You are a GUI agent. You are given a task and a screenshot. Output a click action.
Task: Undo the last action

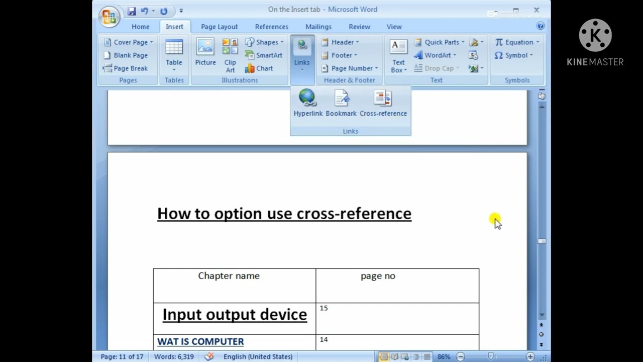(145, 11)
